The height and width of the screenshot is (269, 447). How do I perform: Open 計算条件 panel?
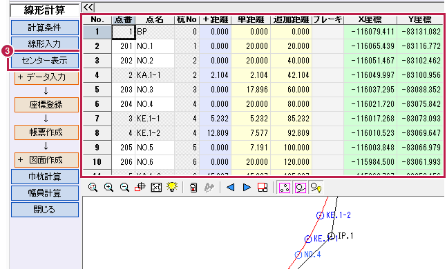click(45, 28)
